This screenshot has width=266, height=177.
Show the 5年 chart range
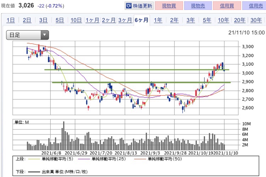tap(207, 20)
